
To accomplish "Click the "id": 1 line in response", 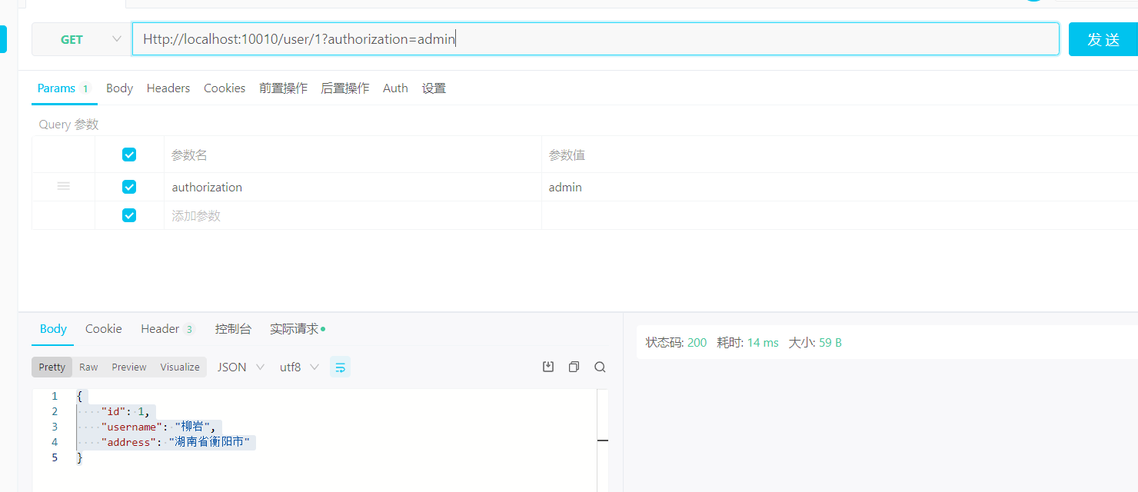I will [x=128, y=411].
